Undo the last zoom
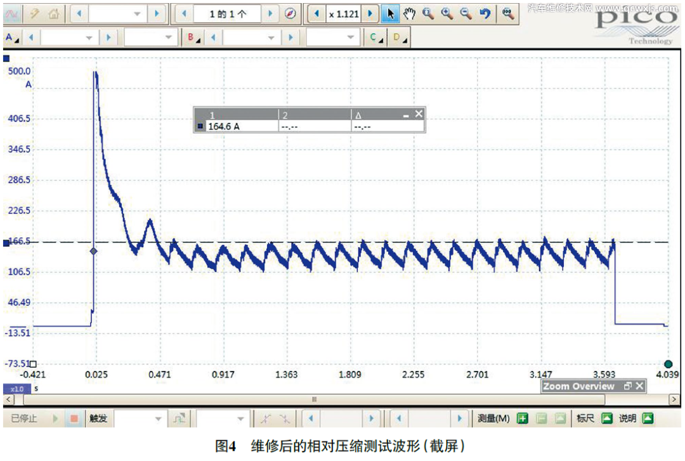Viewport: 685px width, 461px height. click(485, 14)
